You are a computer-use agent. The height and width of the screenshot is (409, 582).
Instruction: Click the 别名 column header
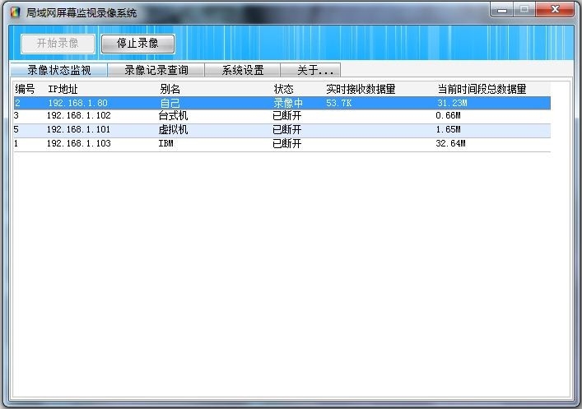[x=170, y=89]
